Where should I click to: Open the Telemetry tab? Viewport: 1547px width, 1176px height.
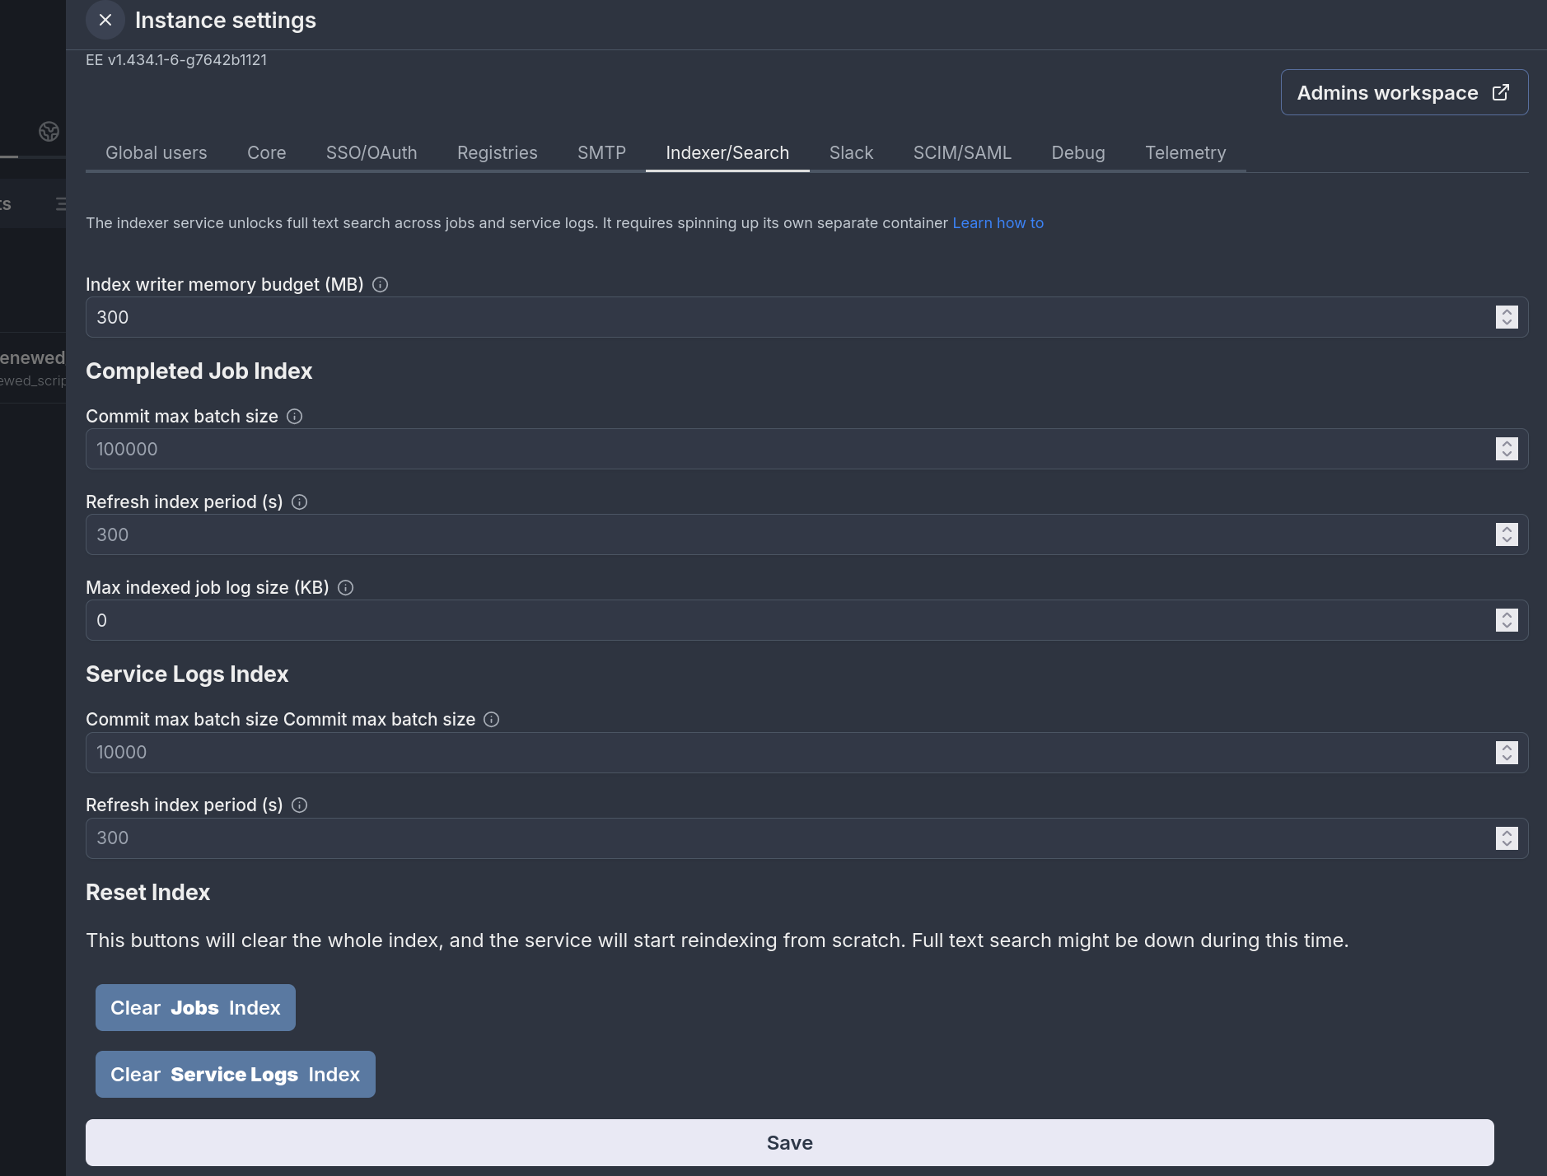coord(1185,153)
